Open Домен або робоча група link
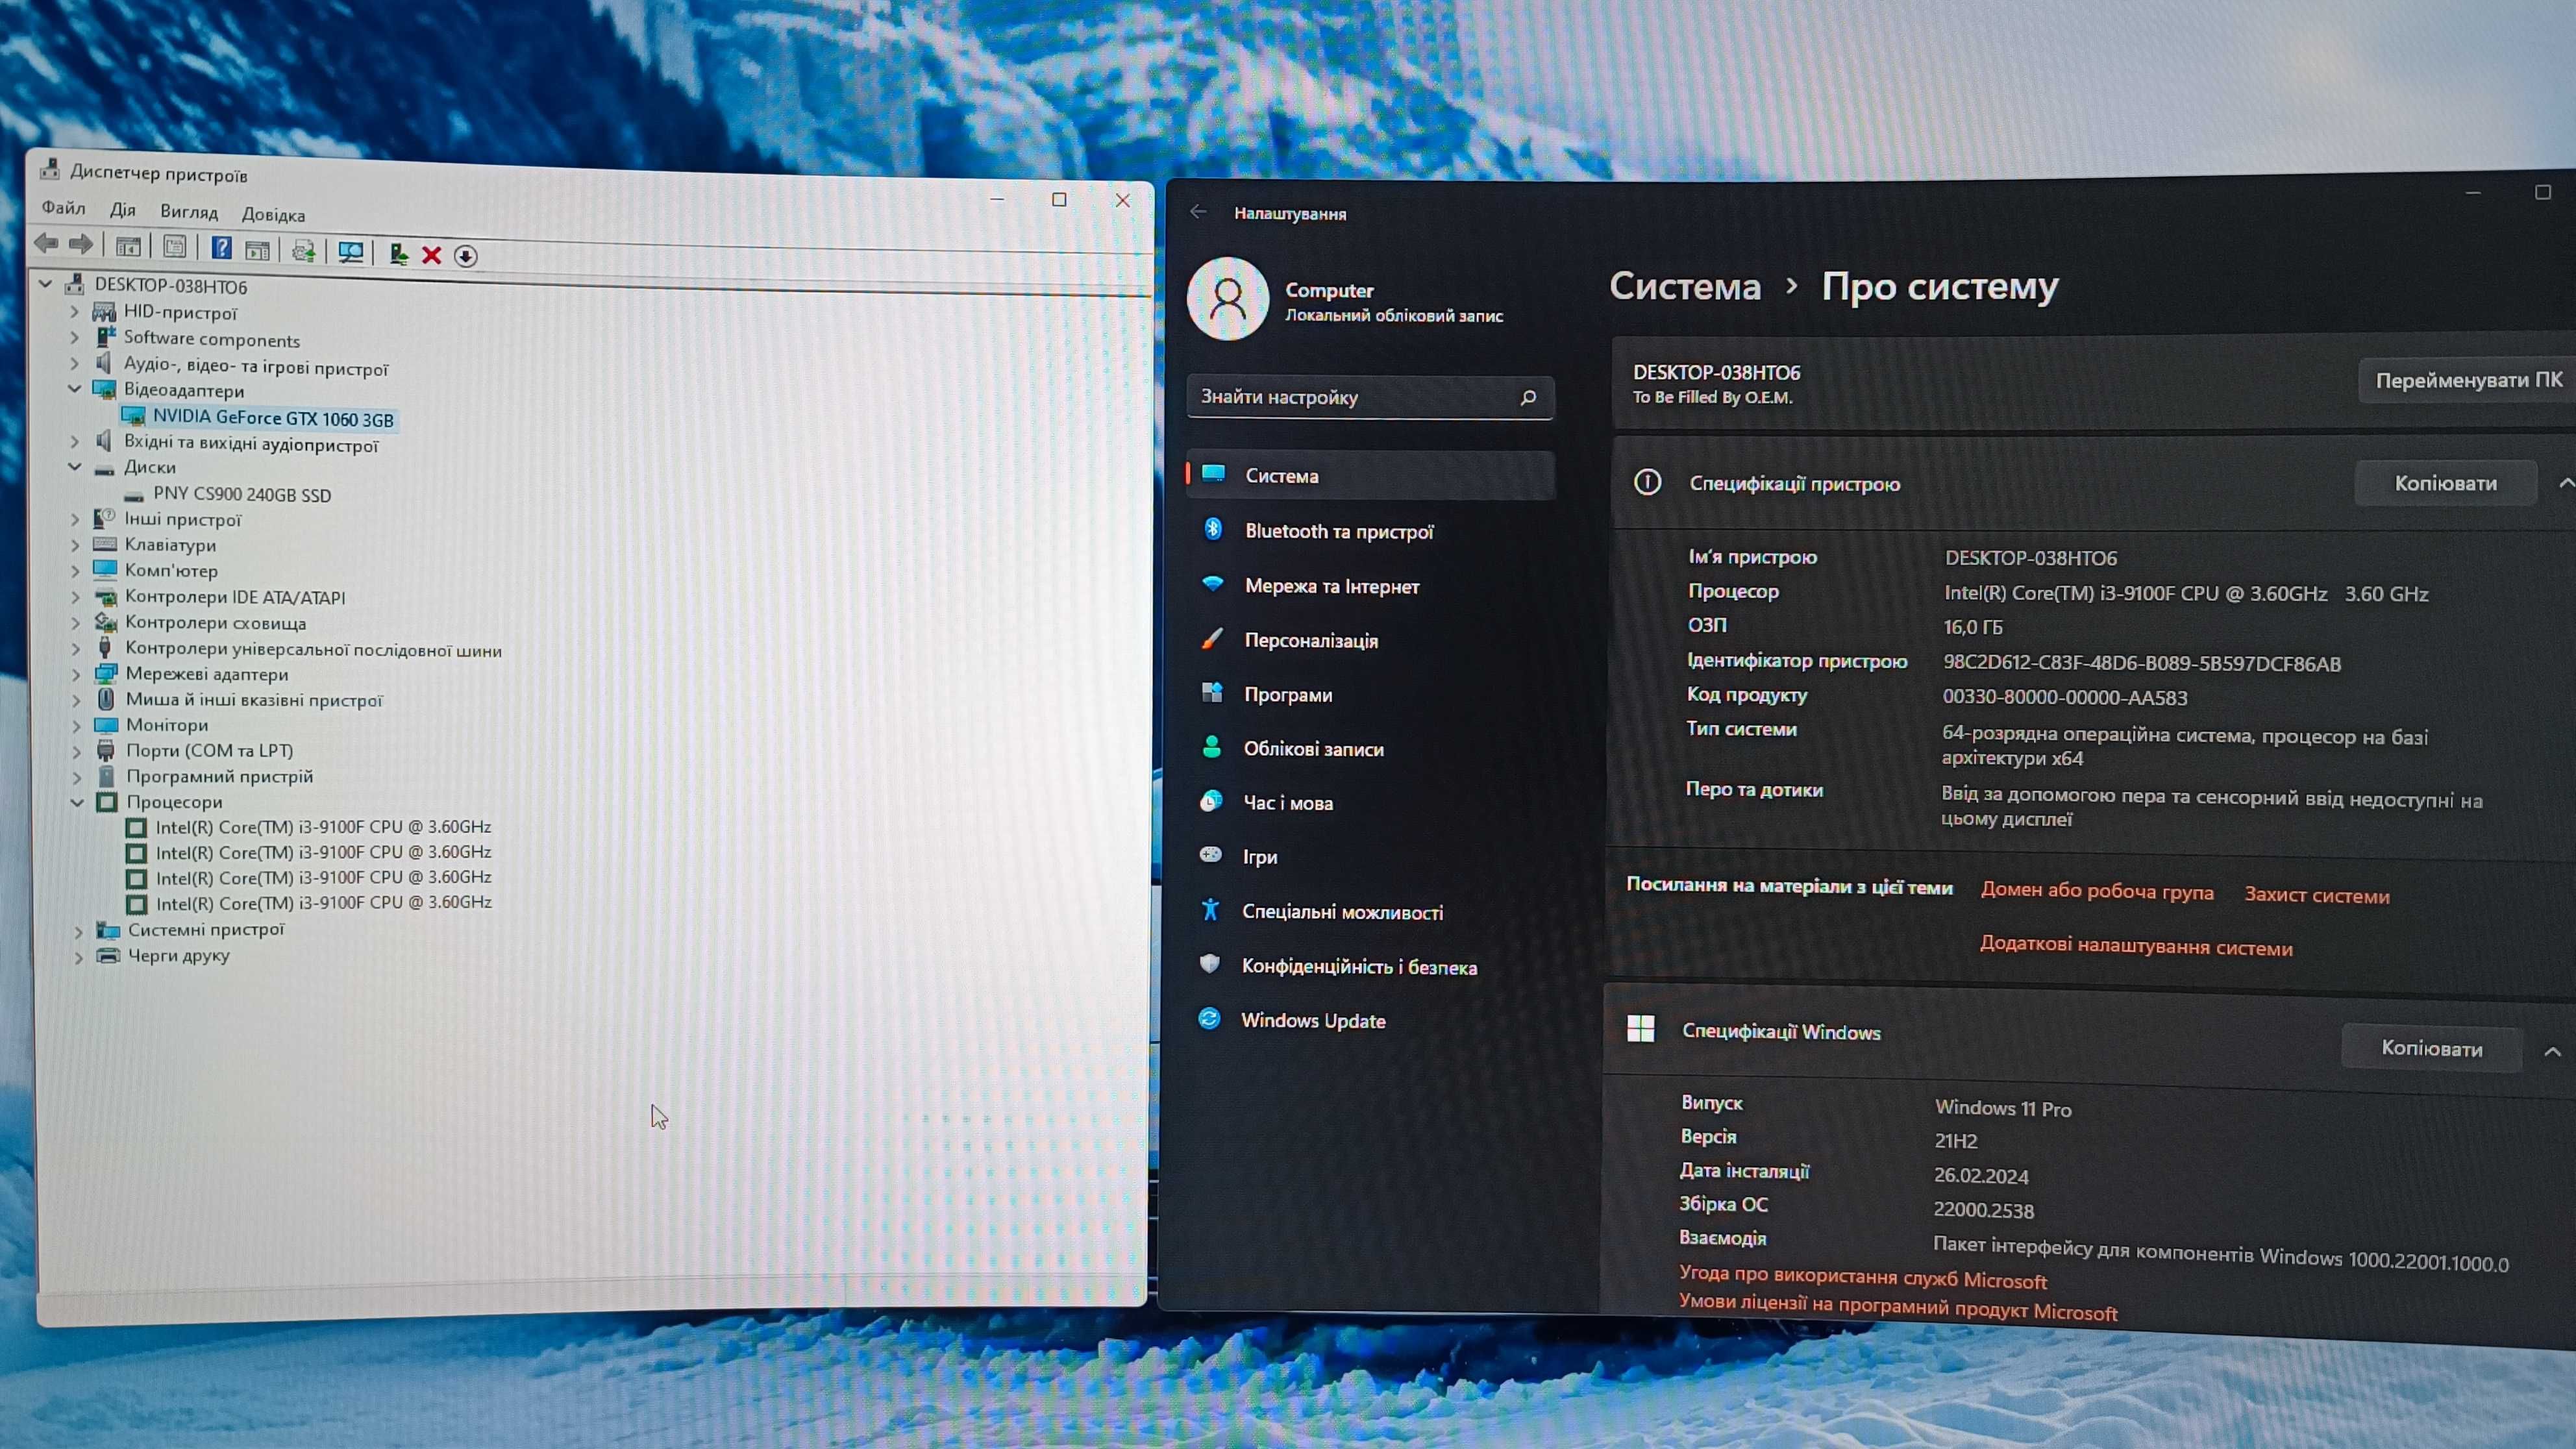 [x=2097, y=891]
